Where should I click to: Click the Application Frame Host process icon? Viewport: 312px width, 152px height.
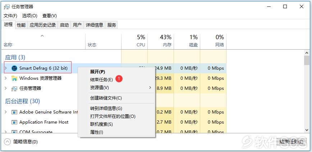(14, 122)
